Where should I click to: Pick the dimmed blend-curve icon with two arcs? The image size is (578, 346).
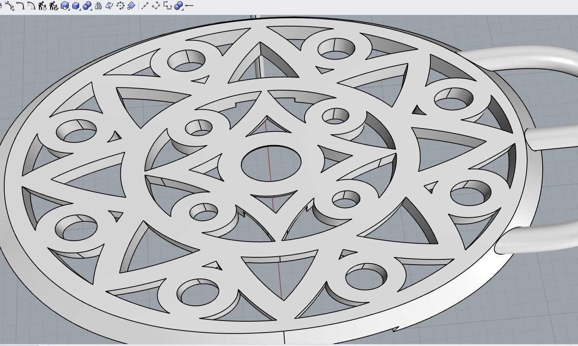click(x=31, y=6)
